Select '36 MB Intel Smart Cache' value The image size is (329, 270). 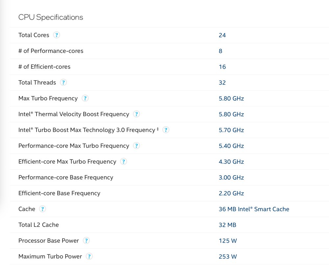[x=254, y=209]
